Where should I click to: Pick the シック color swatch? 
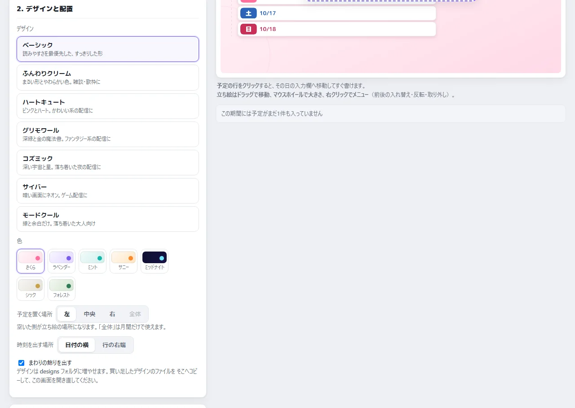pos(31,289)
